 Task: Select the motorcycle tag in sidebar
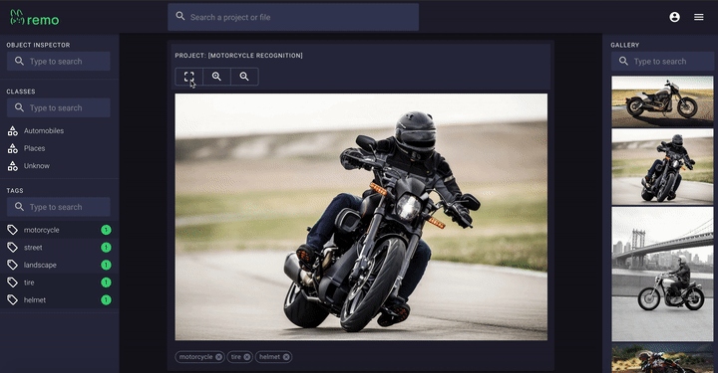point(59,230)
